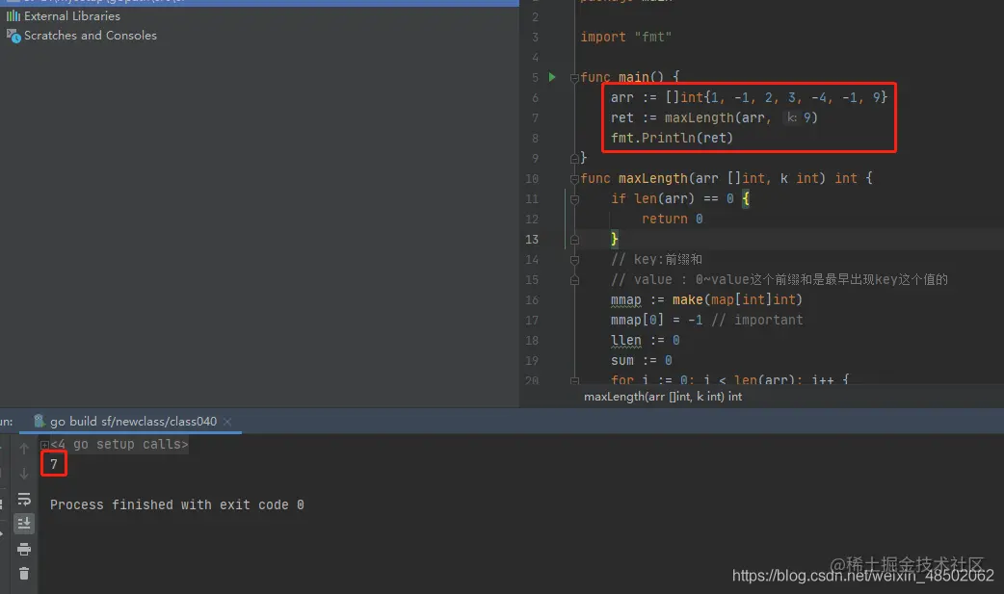Collapse the for loop fold at line 20

coord(574,380)
